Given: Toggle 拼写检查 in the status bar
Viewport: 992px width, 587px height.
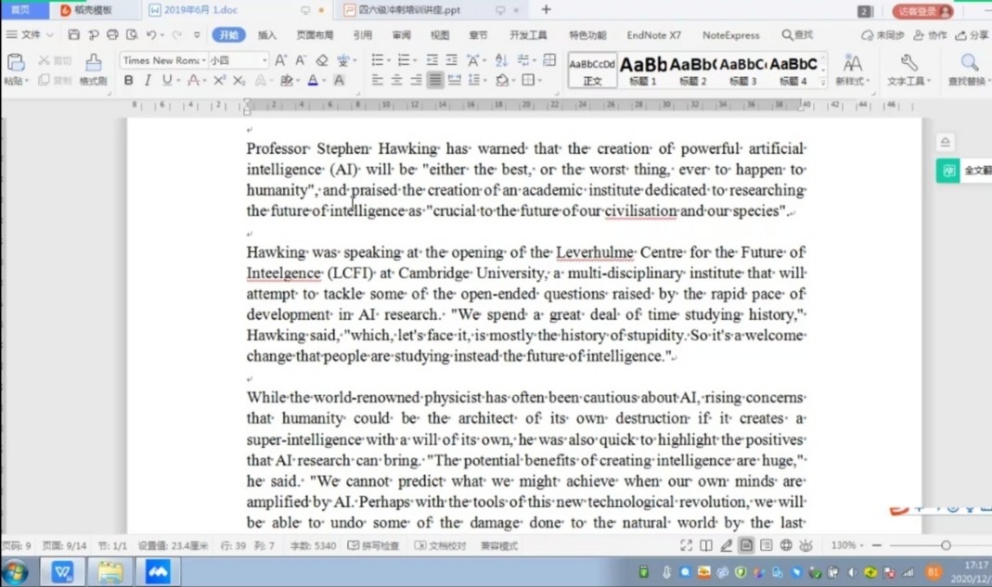Looking at the screenshot, I should point(373,546).
